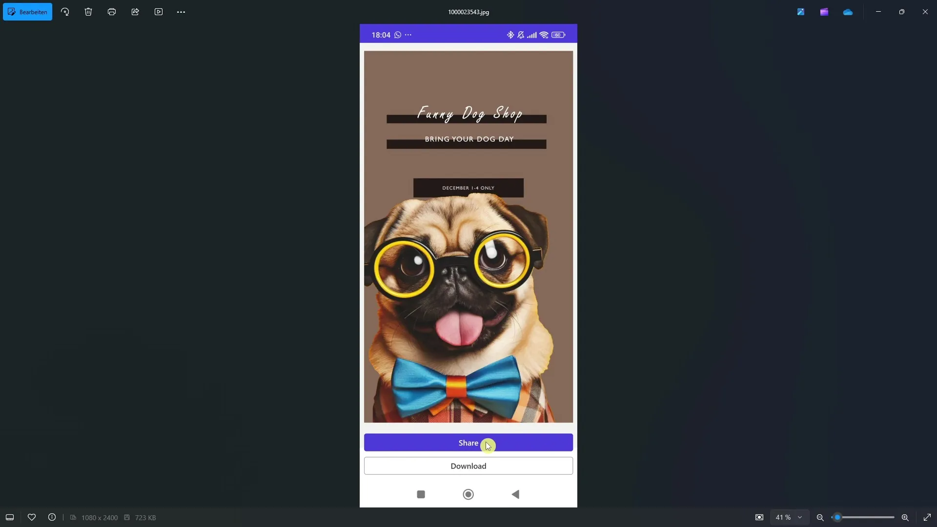Click the play/media icon in toolbar
This screenshot has width=937, height=527.
[158, 12]
